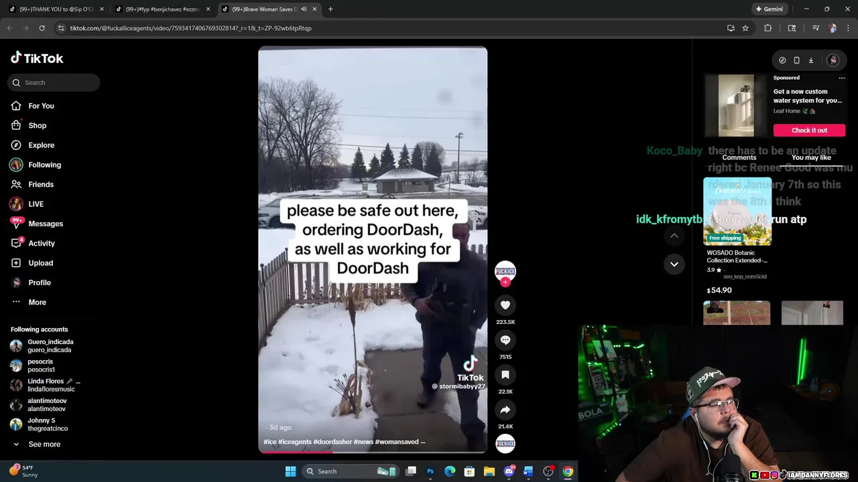The image size is (858, 482).
Task: Open File Explorer from taskbar
Action: 489,471
